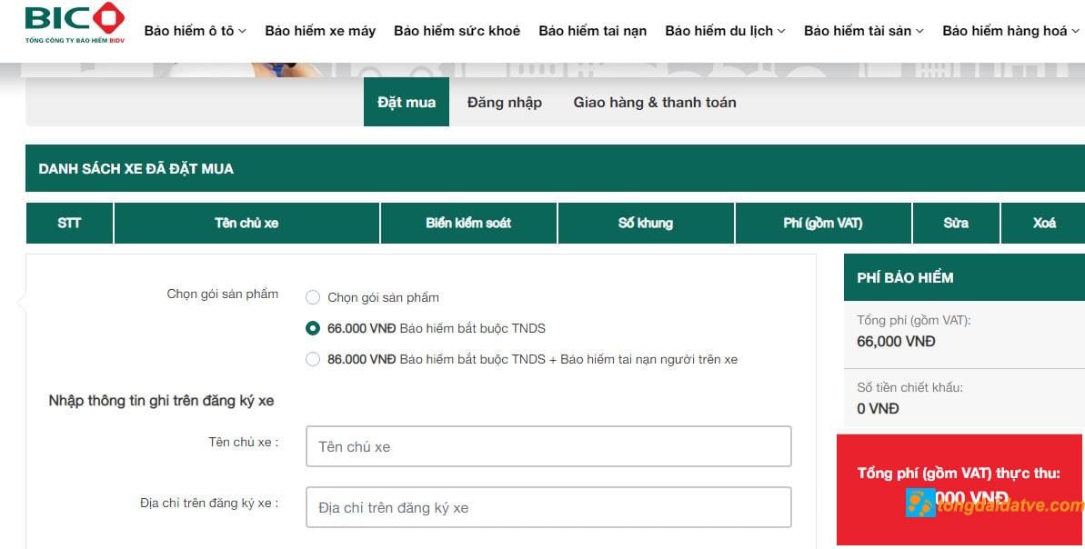1085x549 pixels.
Task: Open the Bảo hiểm xe máy menu item
Action: pyautogui.click(x=320, y=31)
